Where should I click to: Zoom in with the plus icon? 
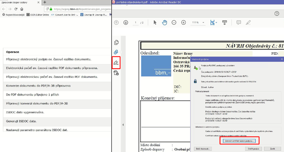[184, 23]
